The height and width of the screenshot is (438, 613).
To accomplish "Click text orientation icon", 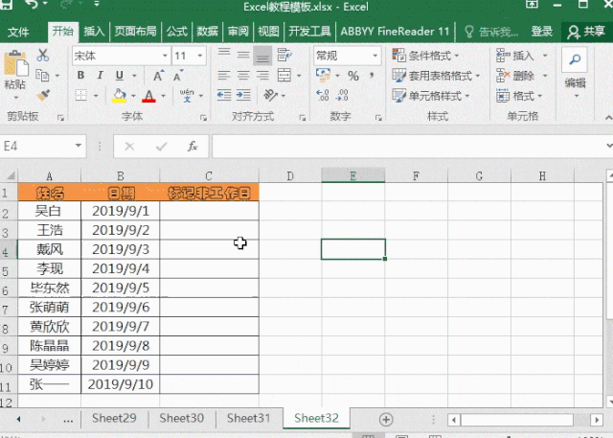I will pyautogui.click(x=270, y=95).
